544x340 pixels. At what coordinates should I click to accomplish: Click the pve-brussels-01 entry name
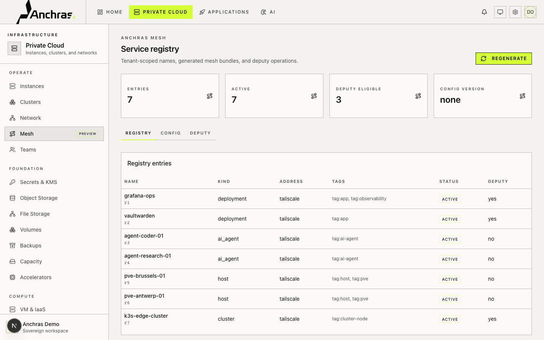(145, 276)
